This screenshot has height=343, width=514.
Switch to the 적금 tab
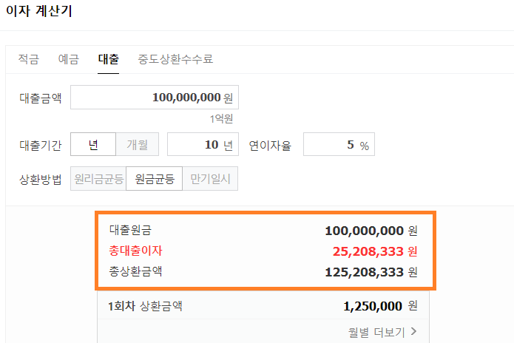pyautogui.click(x=29, y=59)
